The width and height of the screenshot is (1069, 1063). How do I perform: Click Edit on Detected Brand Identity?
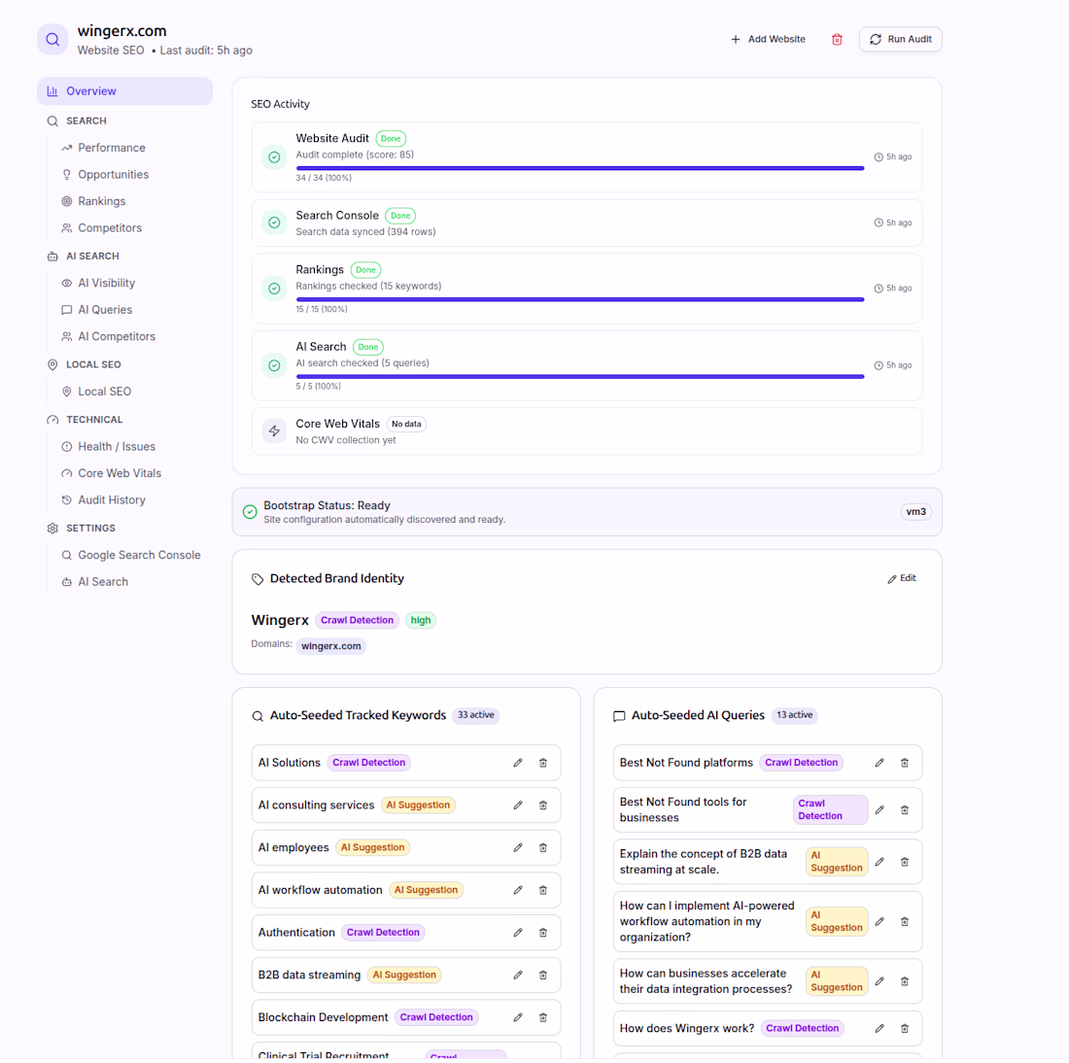click(901, 578)
